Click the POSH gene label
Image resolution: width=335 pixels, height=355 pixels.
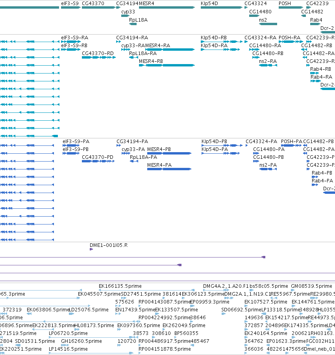pyautogui.click(x=285, y=4)
